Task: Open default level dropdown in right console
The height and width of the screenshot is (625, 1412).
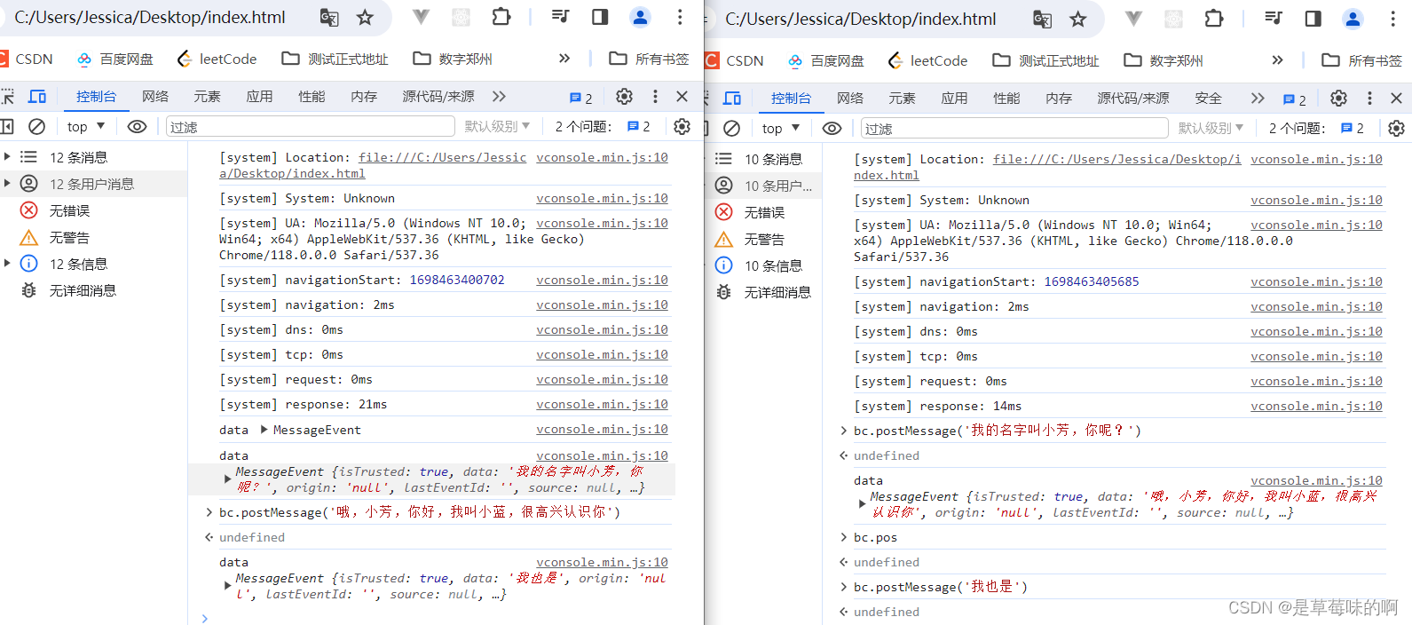Action: 1211,129
